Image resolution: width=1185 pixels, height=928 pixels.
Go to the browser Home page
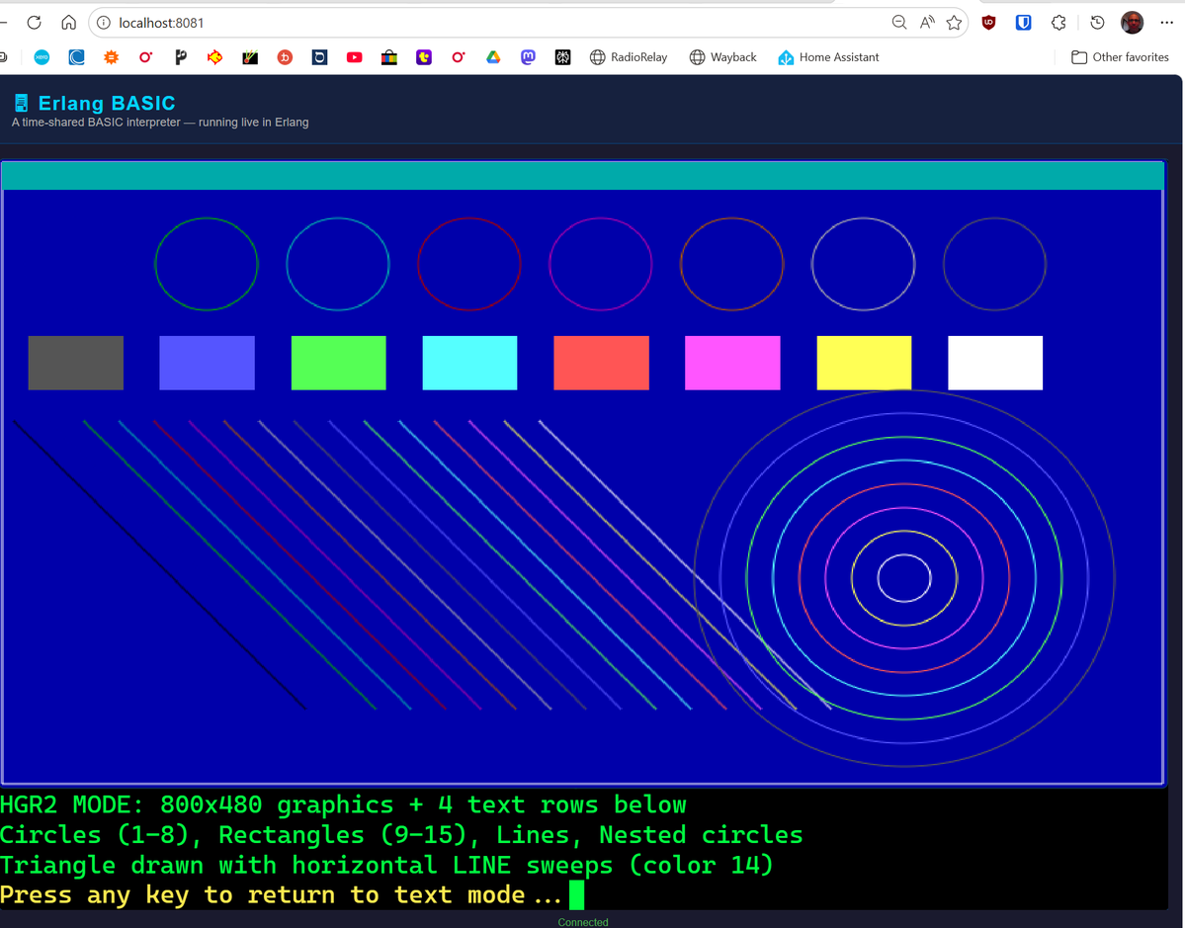67,22
